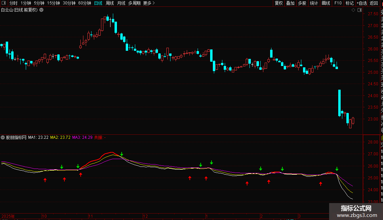Click month 10 marker on the time axis
Viewport: 383px width, 220px height.
[44, 216]
